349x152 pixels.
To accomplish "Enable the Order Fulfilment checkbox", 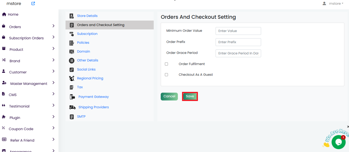I will [166, 64].
